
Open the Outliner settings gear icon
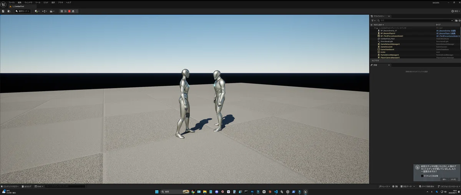(459, 20)
